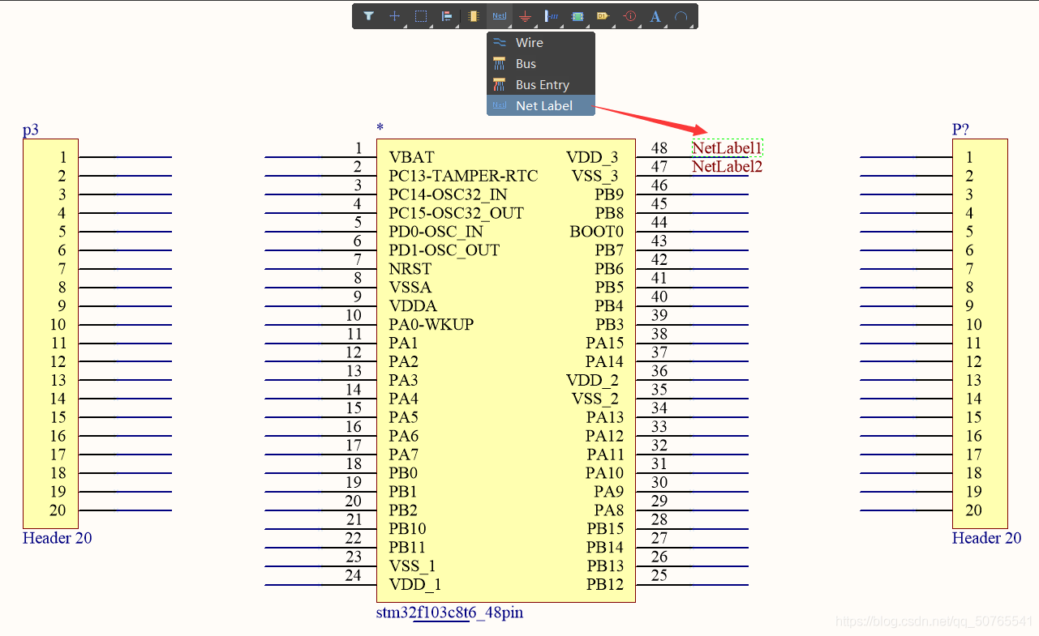The height and width of the screenshot is (636, 1039).
Task: Select the yellow D1 port tool
Action: click(603, 15)
